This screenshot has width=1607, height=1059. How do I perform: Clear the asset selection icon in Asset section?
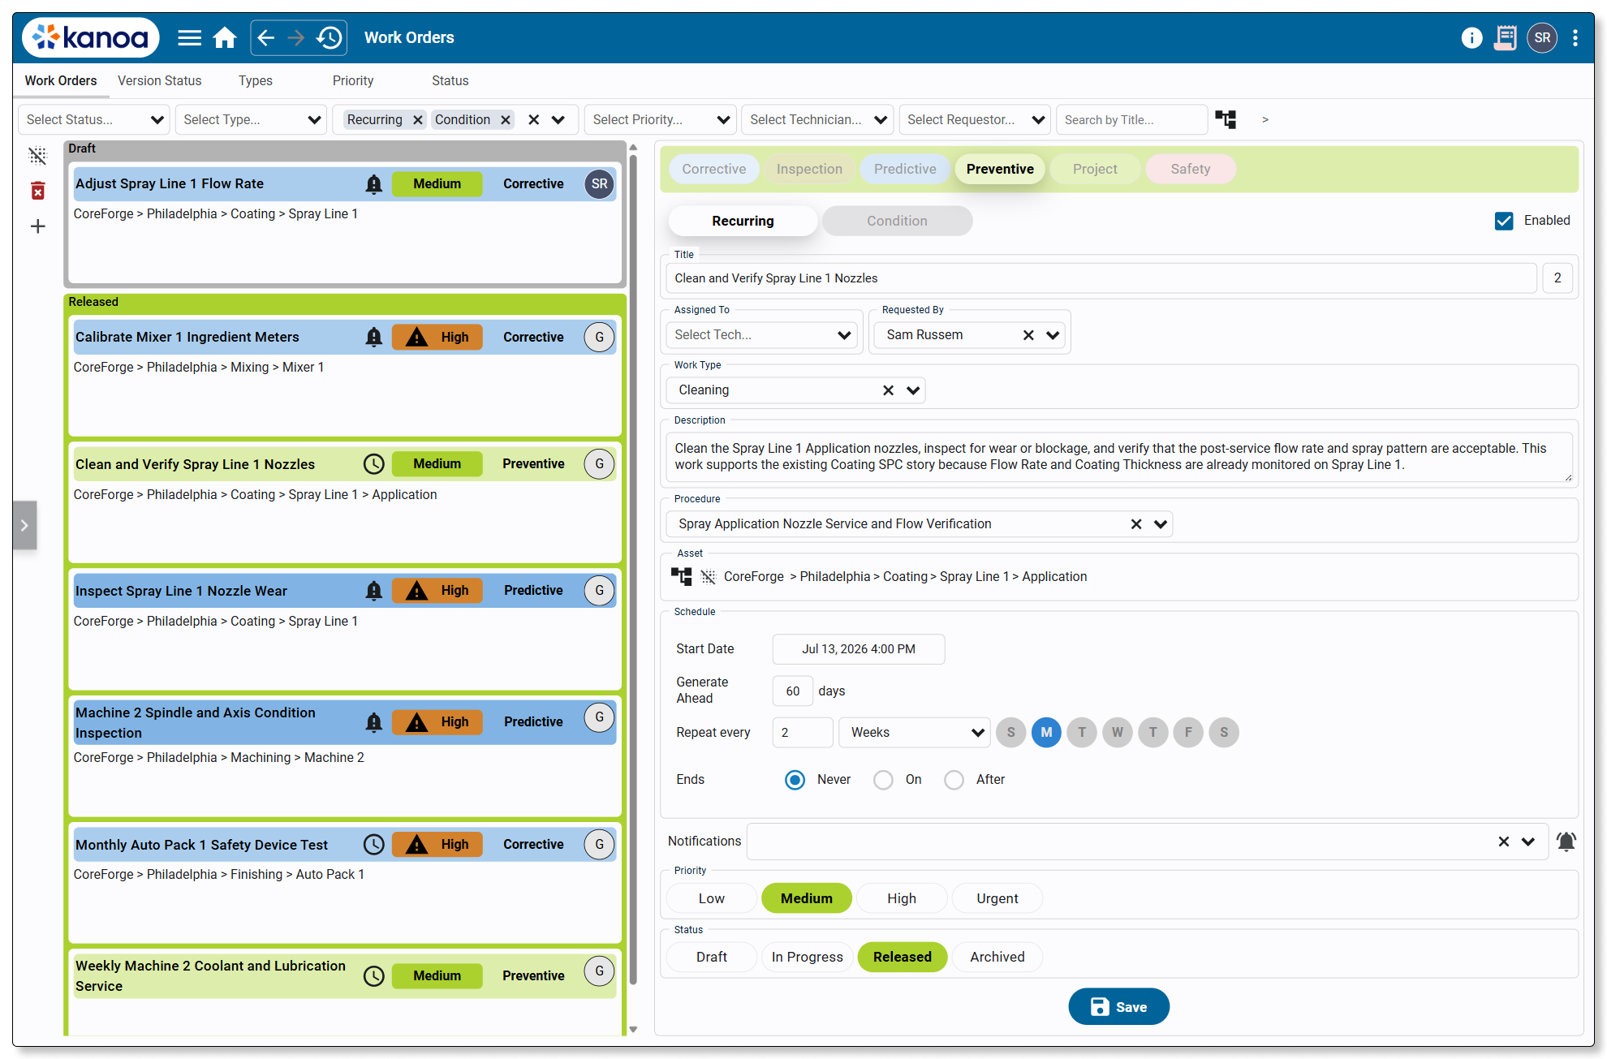point(709,577)
